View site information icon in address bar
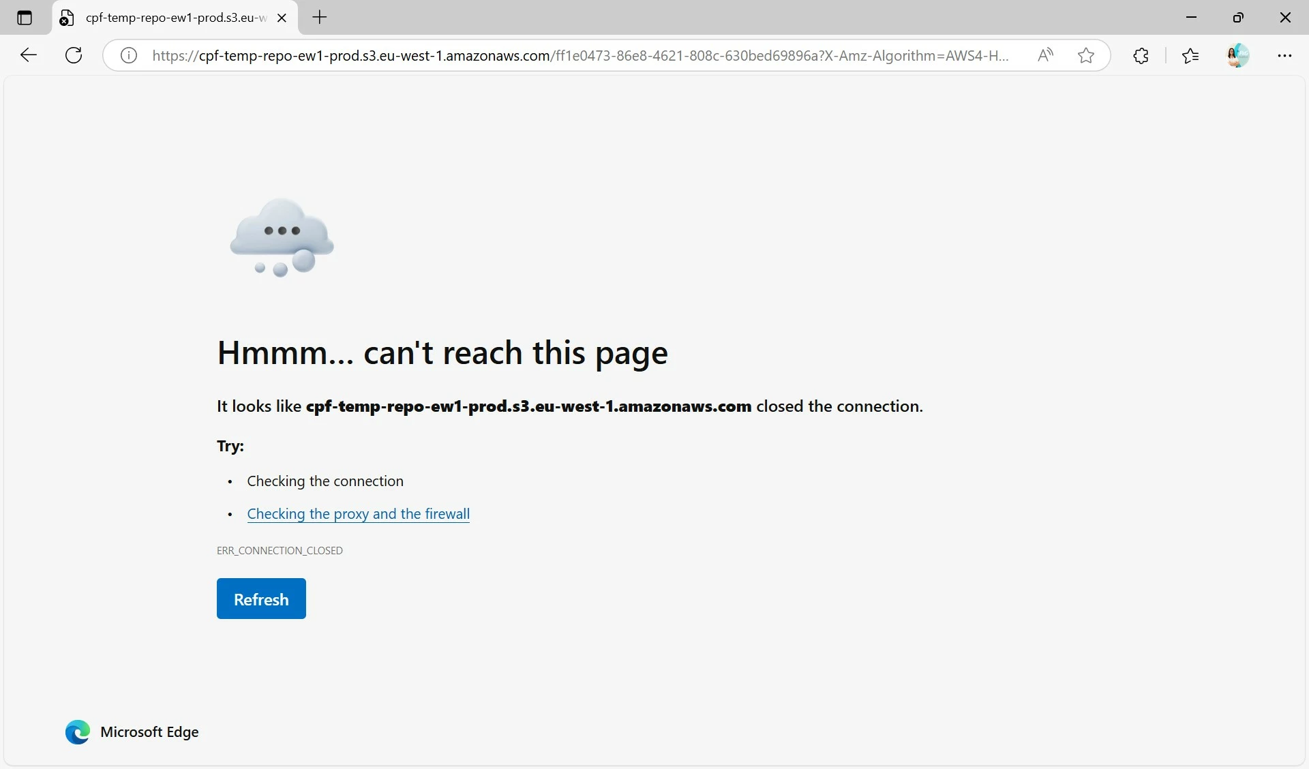The image size is (1309, 769). 129,55
